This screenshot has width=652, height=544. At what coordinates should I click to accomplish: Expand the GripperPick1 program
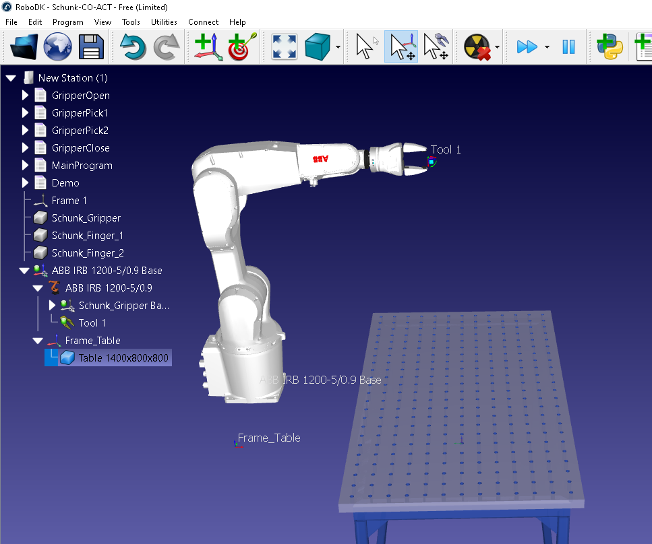(25, 113)
